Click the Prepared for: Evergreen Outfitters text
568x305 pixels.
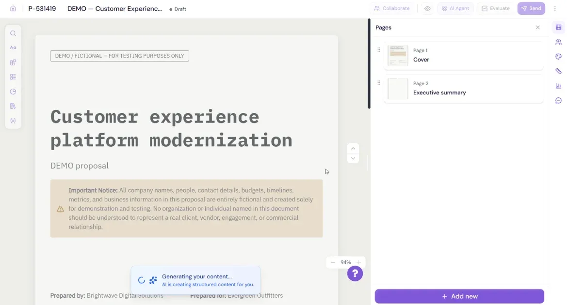click(237, 296)
